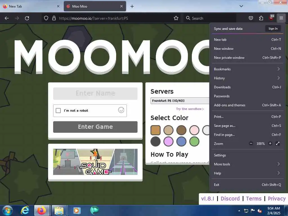Click the forward navigation arrow
The width and height of the screenshot is (288, 216).
click(17, 18)
